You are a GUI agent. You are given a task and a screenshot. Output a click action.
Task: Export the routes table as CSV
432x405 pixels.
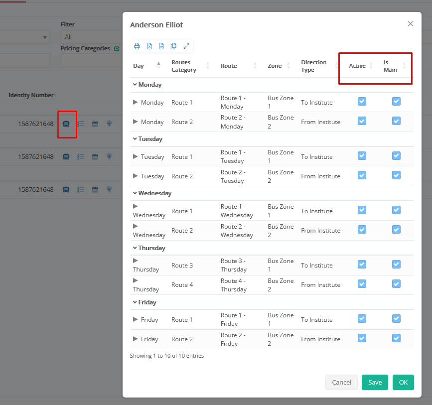coord(161,46)
